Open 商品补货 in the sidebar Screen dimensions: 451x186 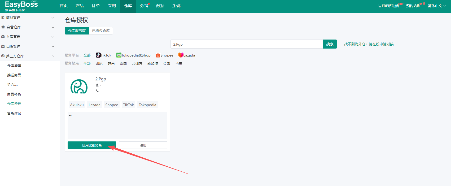point(14,94)
